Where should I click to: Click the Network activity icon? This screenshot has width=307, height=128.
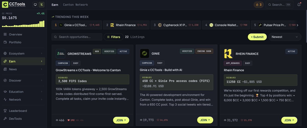click(x=5, y=100)
